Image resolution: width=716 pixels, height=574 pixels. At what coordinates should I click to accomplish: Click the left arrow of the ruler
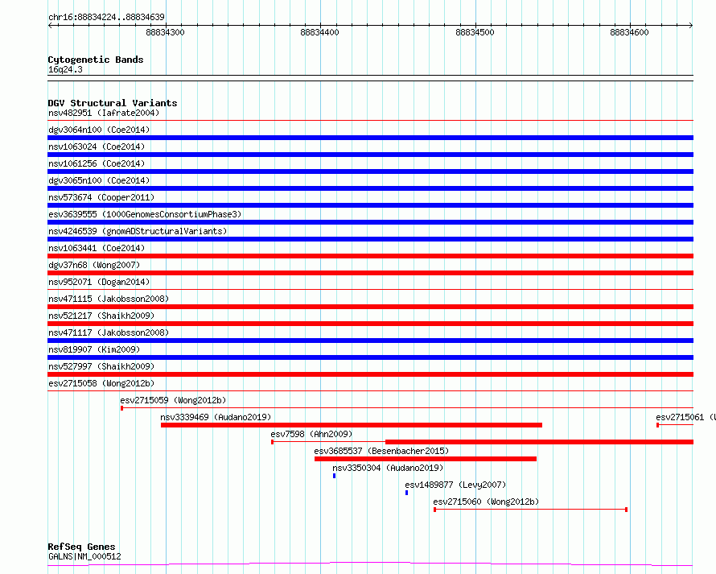coord(50,25)
